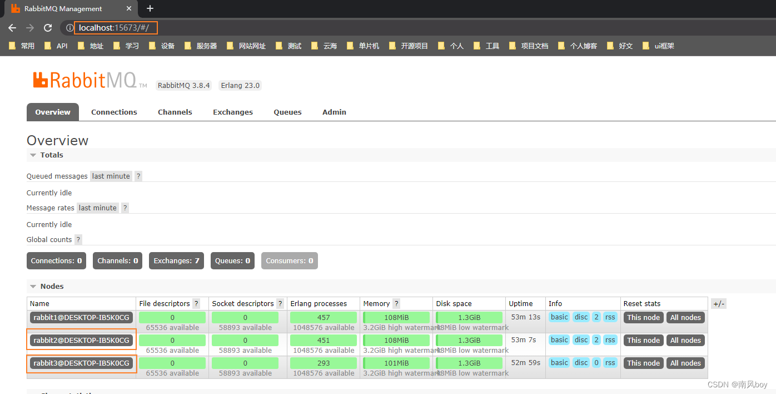The height and width of the screenshot is (394, 776).
Task: Open the ui框架 bookmark folder
Action: pyautogui.click(x=658, y=46)
